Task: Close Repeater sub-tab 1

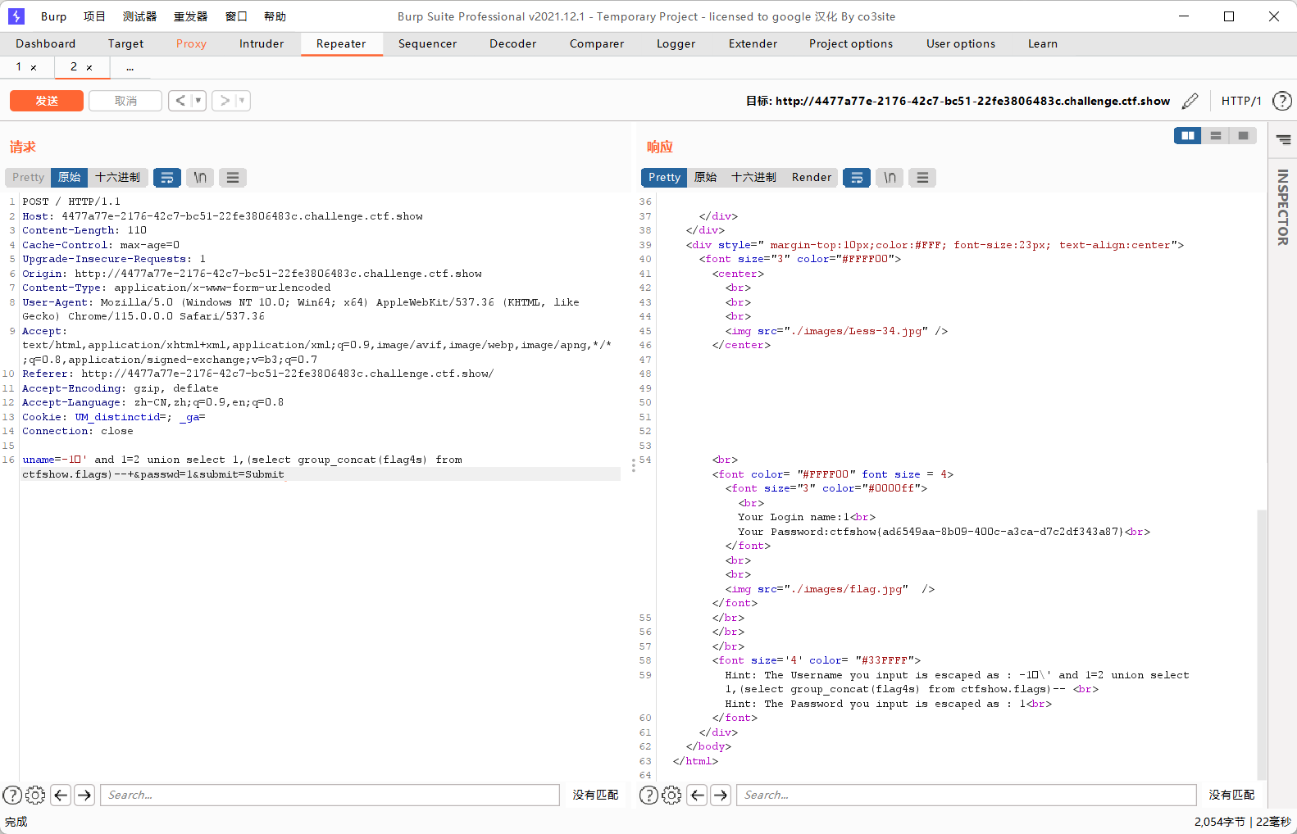Action: 34,67
